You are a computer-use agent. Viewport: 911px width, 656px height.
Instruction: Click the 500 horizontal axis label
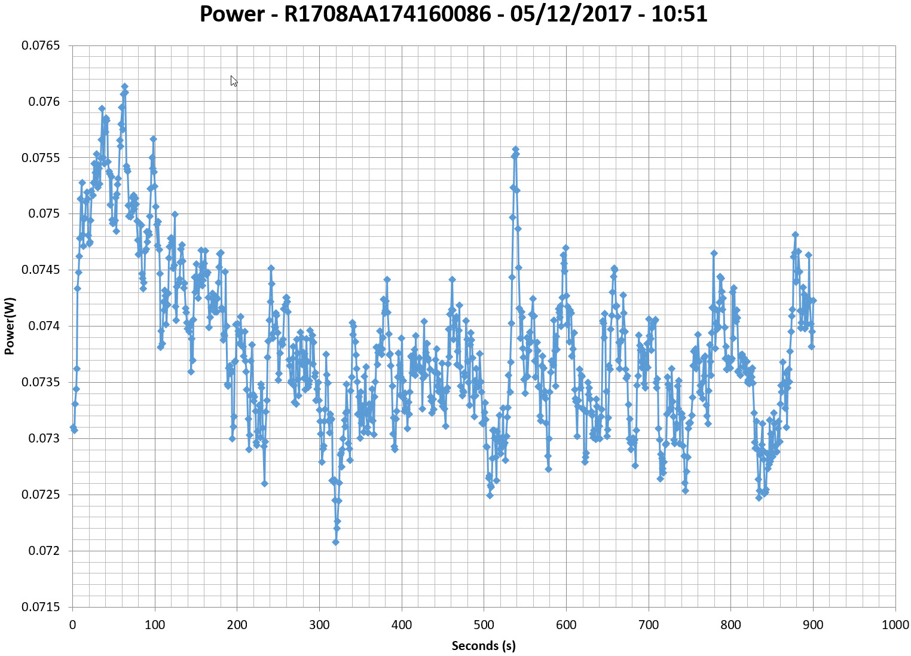[484, 626]
